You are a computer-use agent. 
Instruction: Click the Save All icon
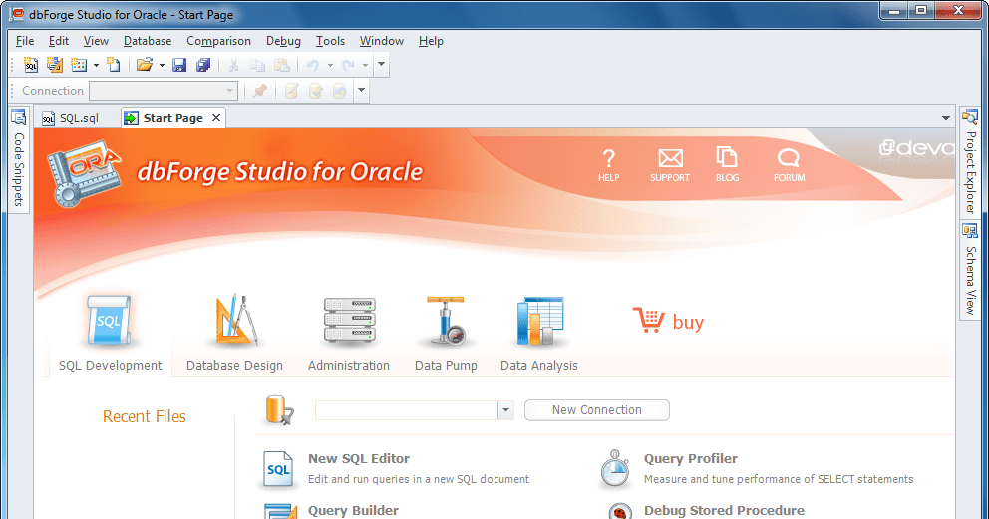(203, 64)
